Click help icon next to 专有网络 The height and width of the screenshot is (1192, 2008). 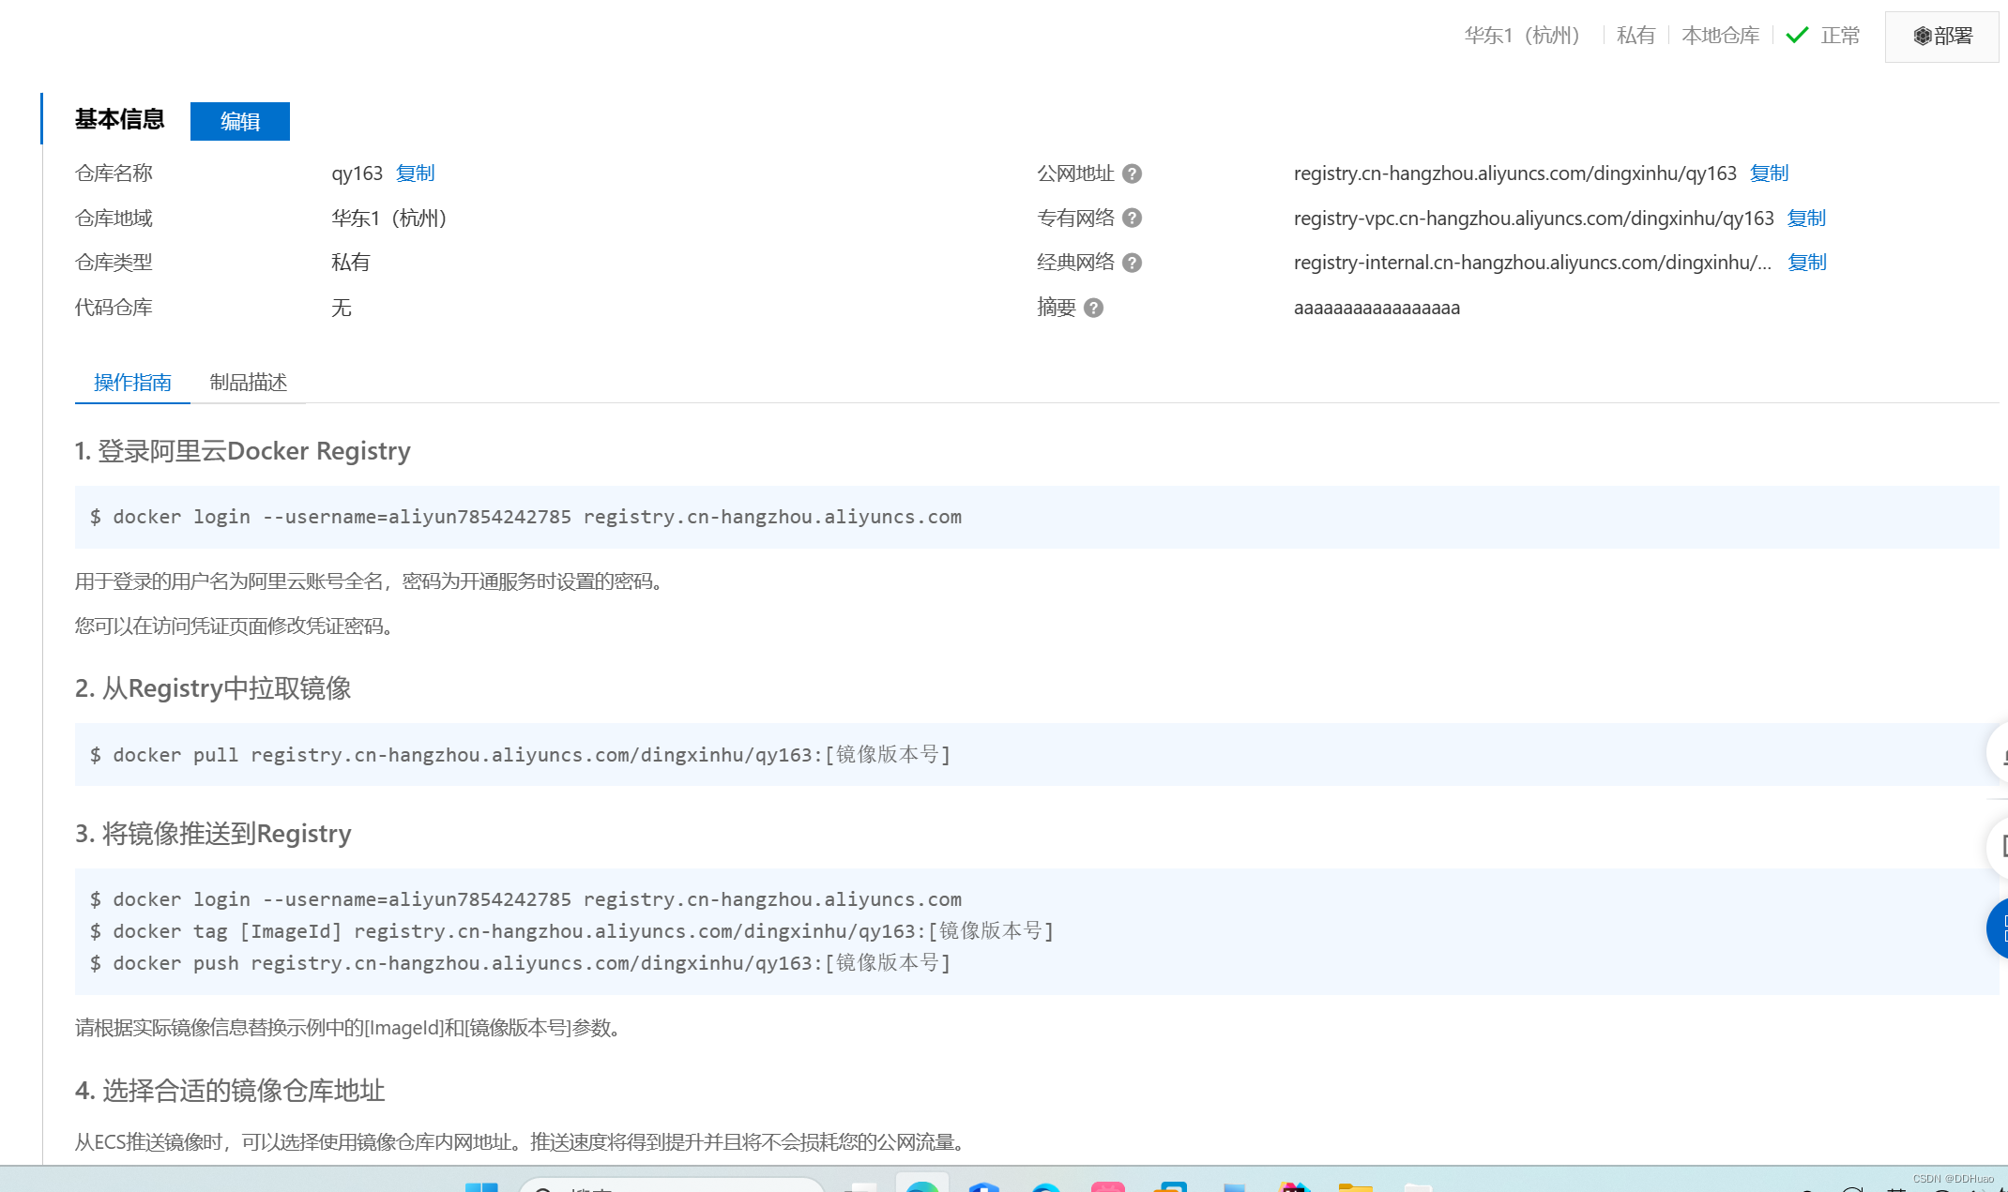tap(1132, 219)
